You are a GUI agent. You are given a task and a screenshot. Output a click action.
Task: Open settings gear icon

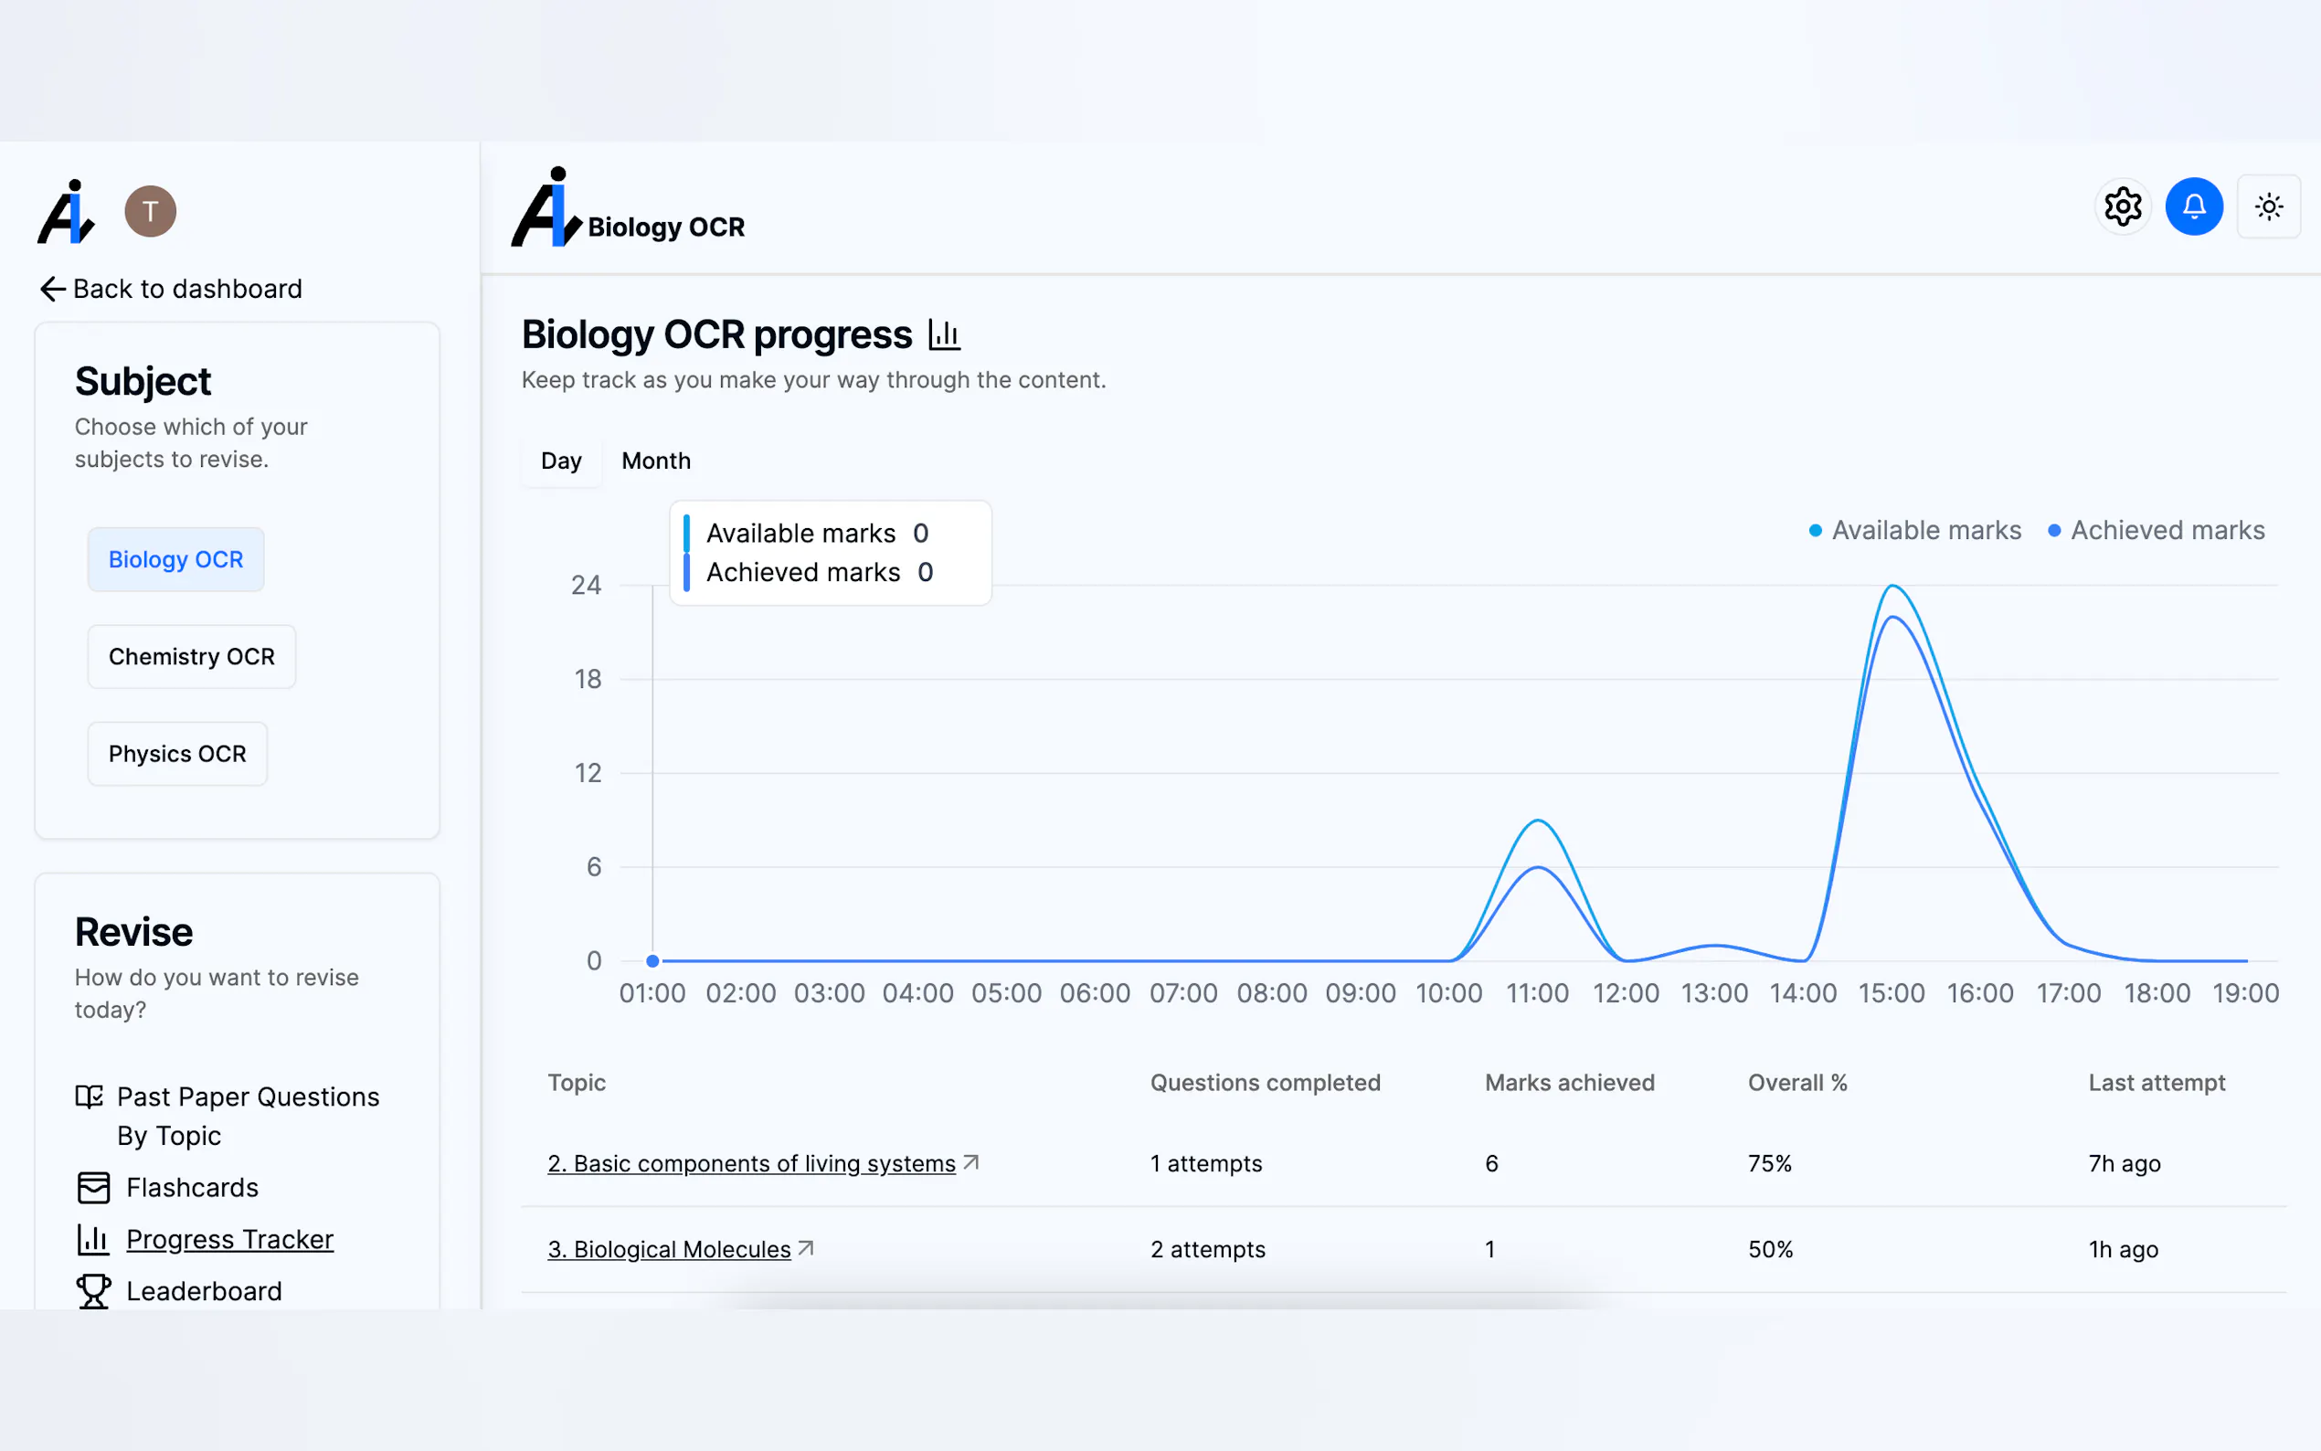[x=2123, y=207]
